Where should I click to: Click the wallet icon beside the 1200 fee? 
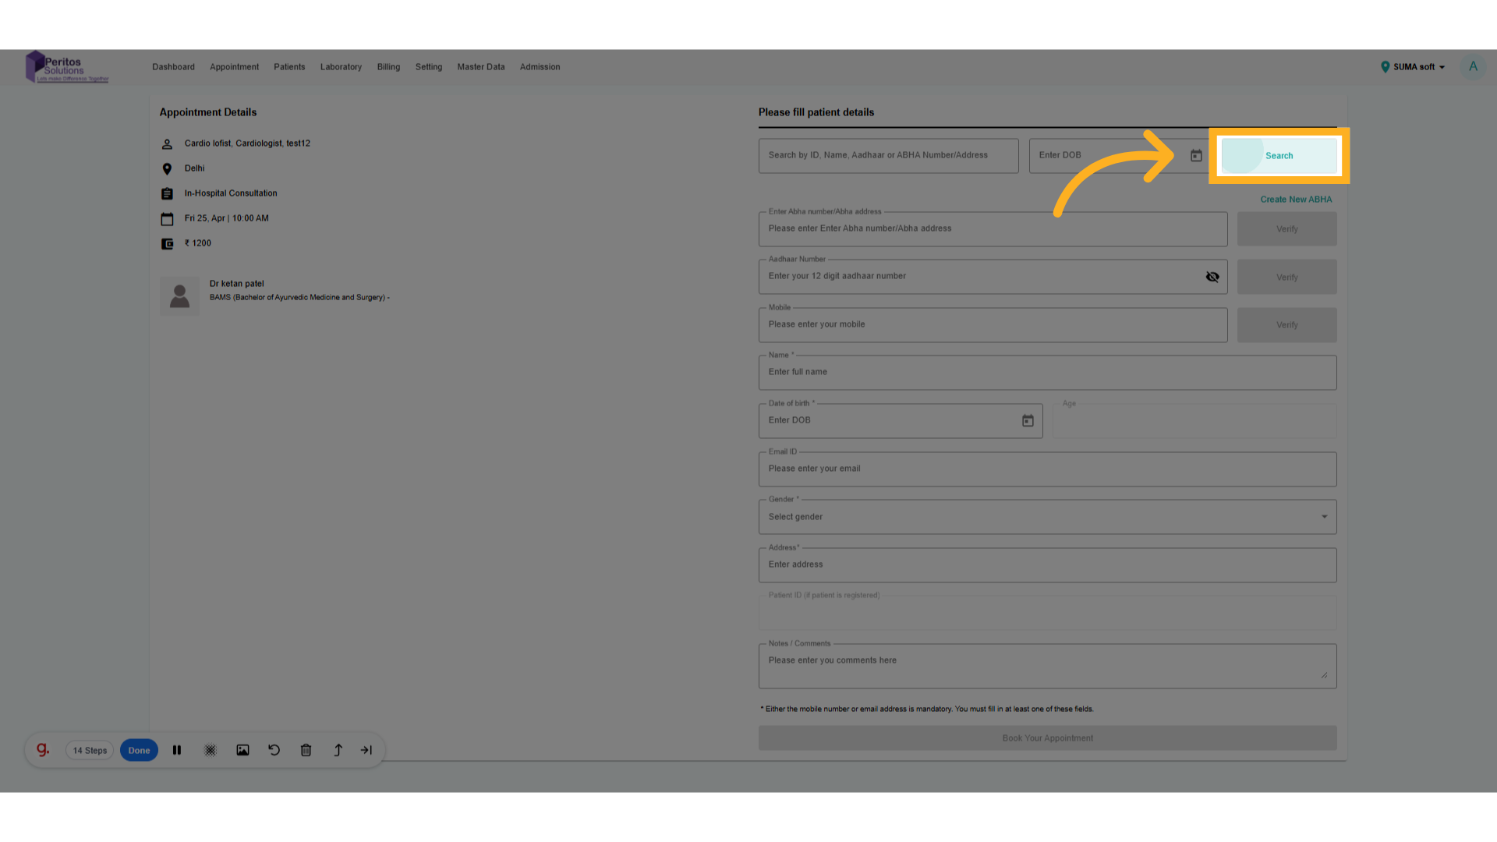click(167, 243)
